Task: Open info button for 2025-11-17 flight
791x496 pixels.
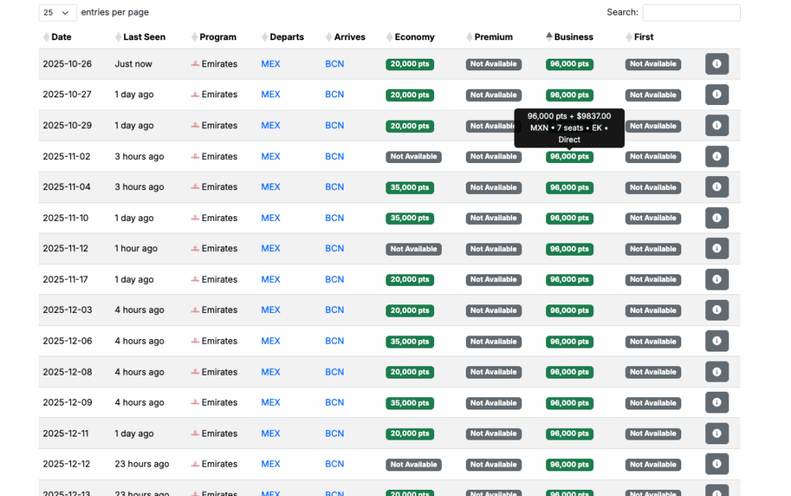Action: (716, 280)
